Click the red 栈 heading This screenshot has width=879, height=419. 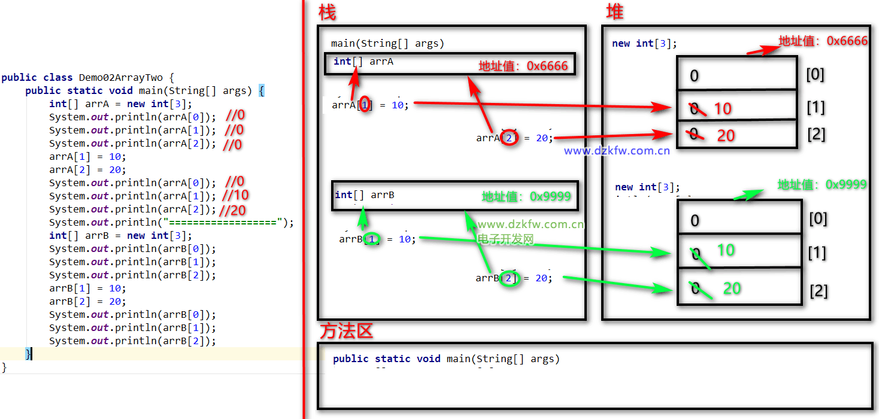(x=328, y=12)
